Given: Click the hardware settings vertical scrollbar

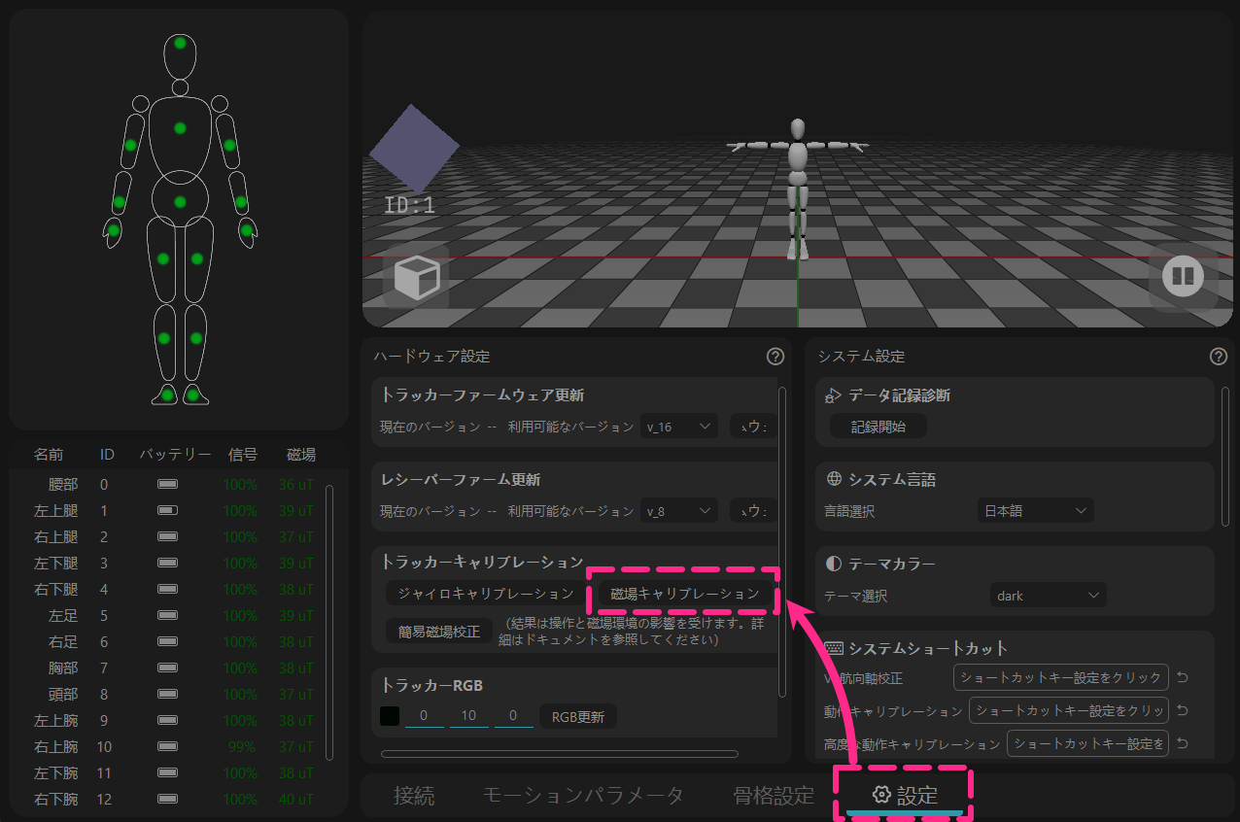Looking at the screenshot, I should tap(782, 541).
